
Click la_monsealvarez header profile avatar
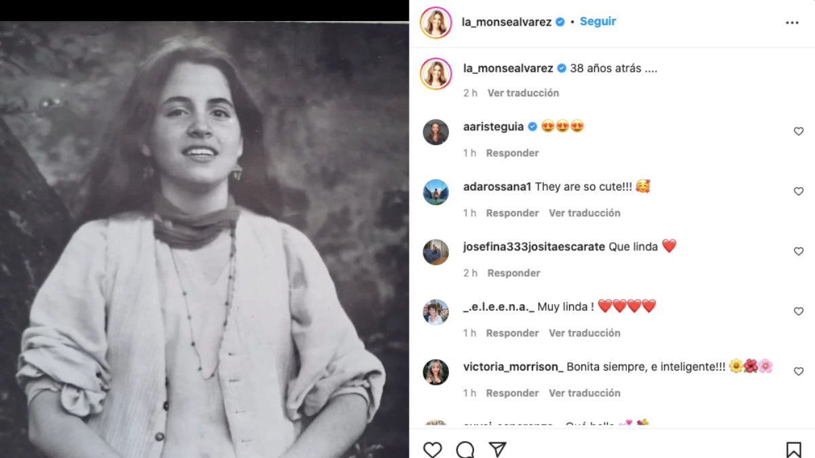click(435, 22)
